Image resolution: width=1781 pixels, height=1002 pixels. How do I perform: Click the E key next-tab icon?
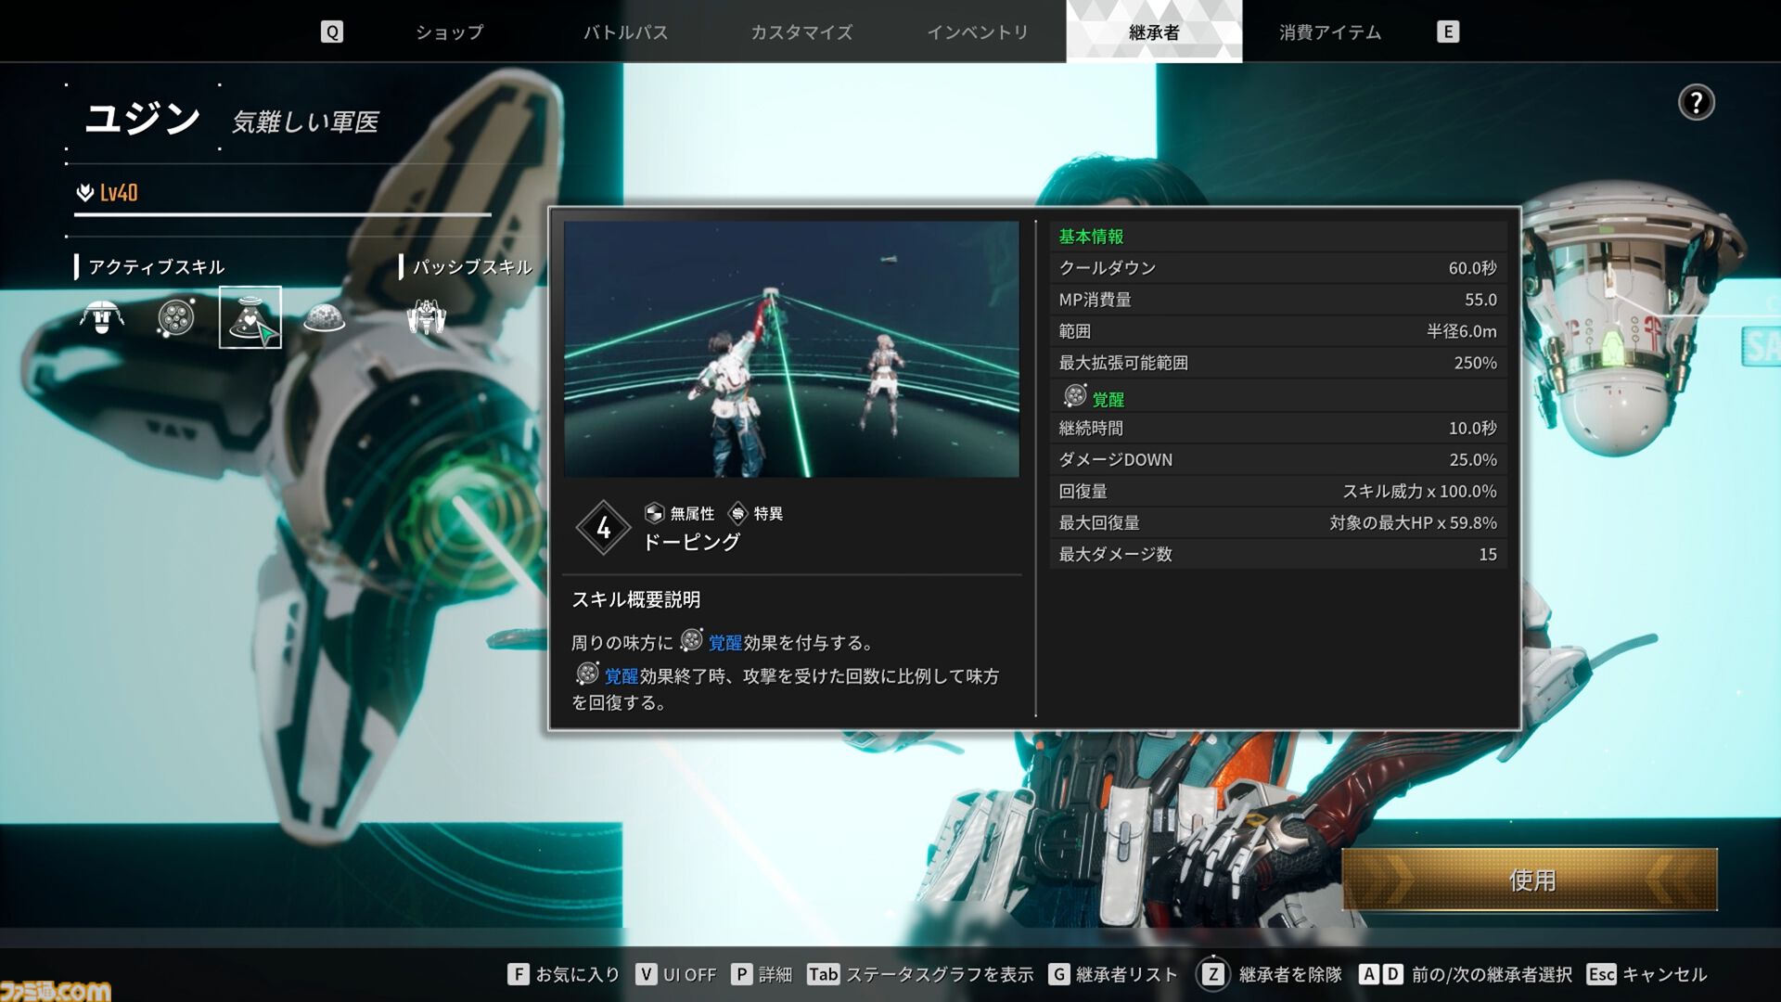click(1447, 32)
